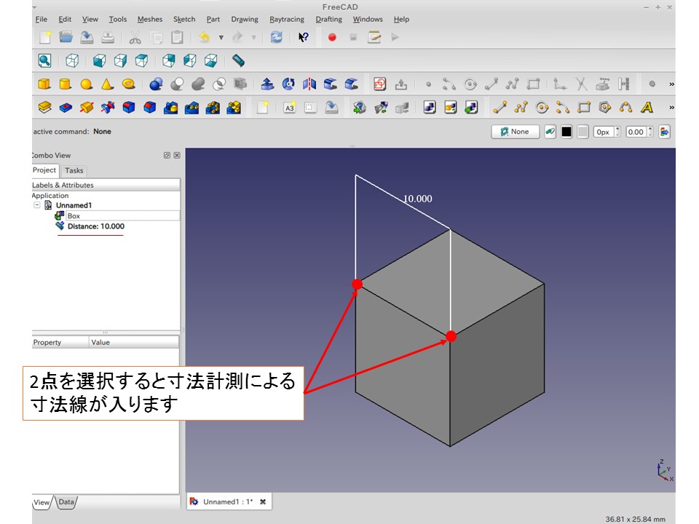
Task: Click the apply style to selection icon
Action: (664, 132)
